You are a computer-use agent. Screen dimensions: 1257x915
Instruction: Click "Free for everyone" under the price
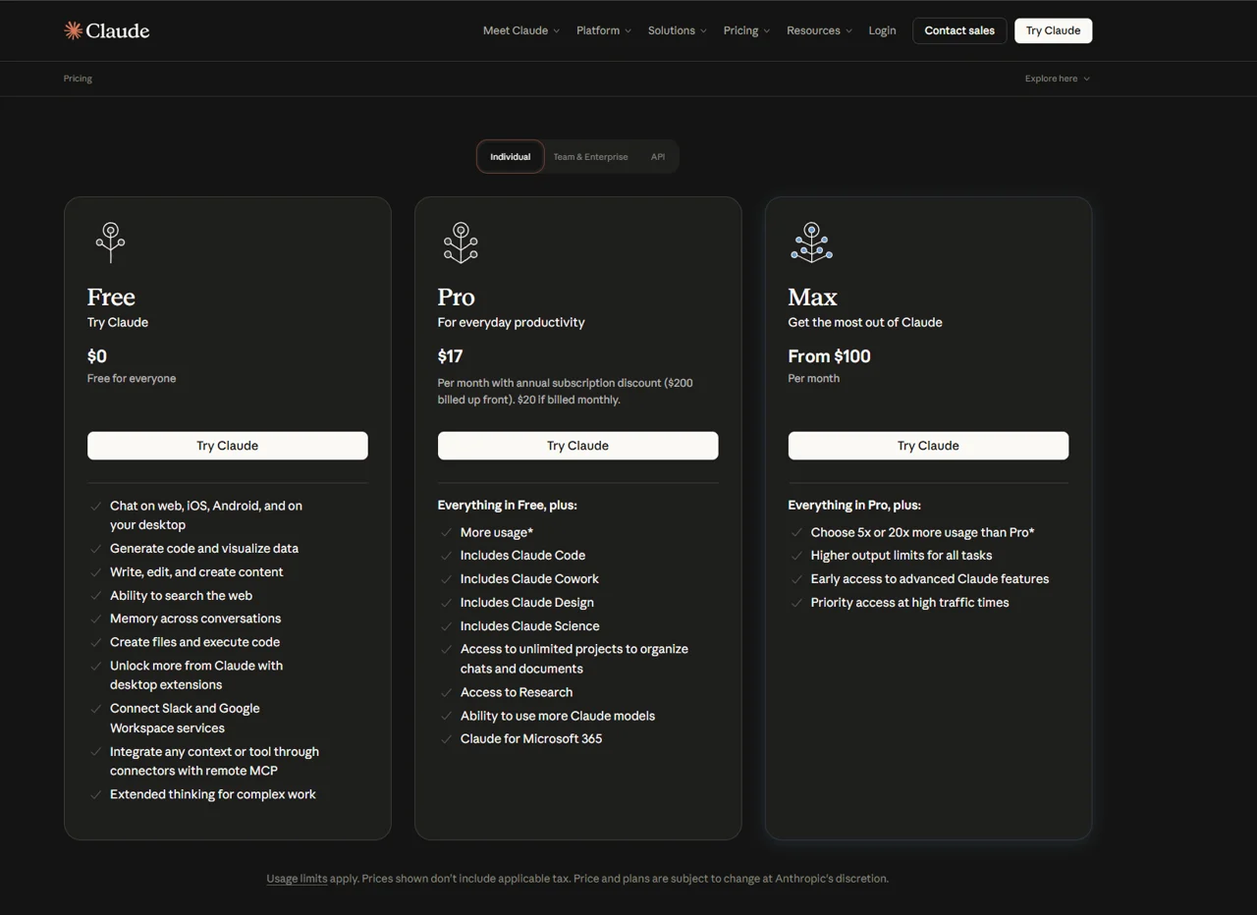click(132, 378)
